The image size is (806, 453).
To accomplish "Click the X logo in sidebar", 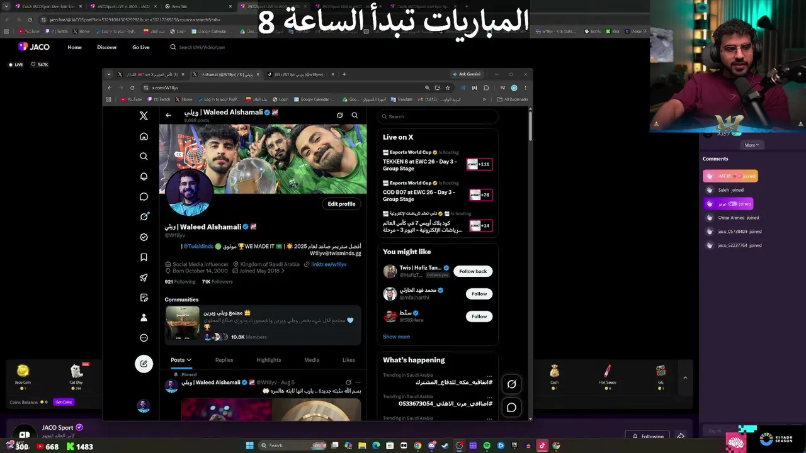I will [x=144, y=116].
